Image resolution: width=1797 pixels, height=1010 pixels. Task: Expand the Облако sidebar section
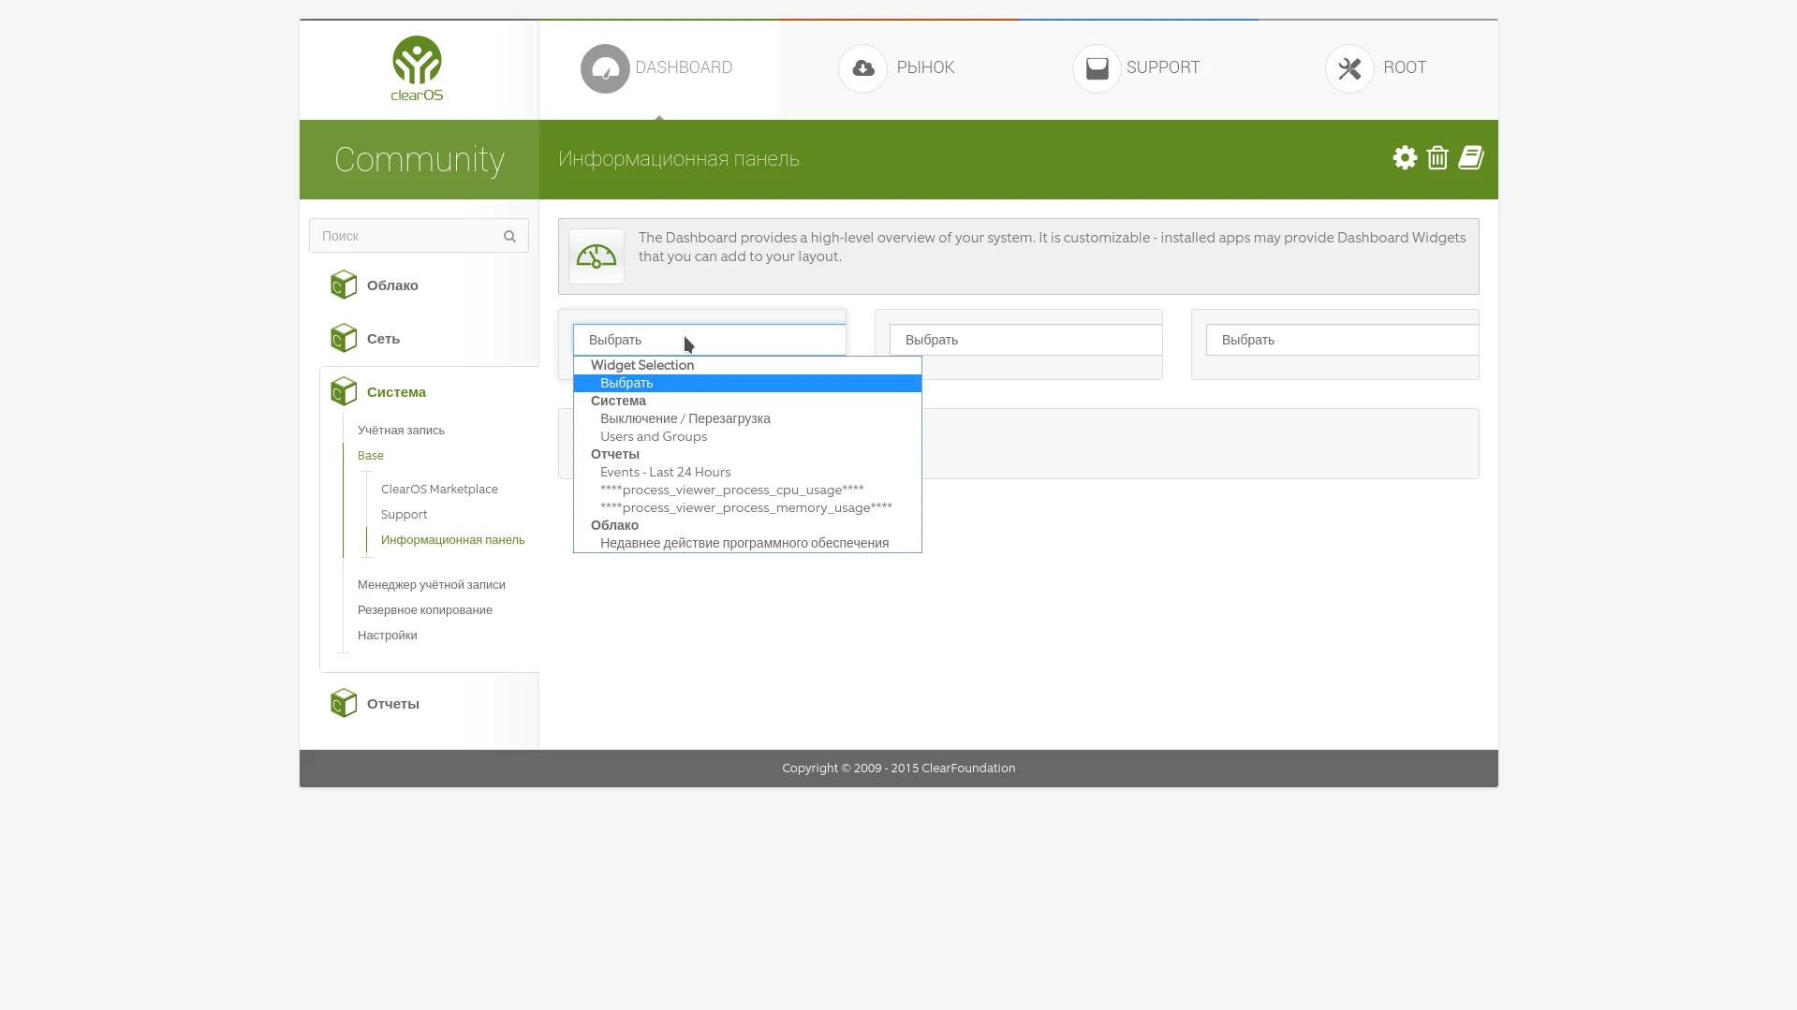(x=392, y=285)
